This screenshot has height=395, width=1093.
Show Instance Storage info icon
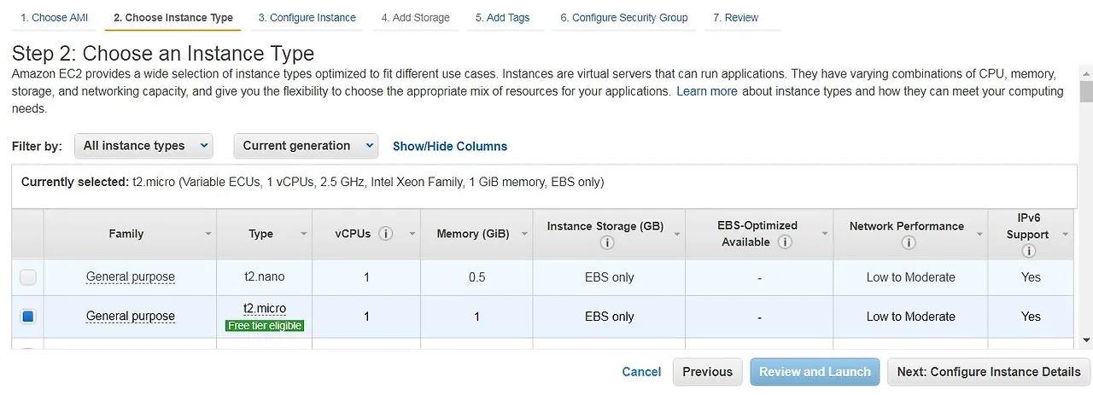[608, 242]
